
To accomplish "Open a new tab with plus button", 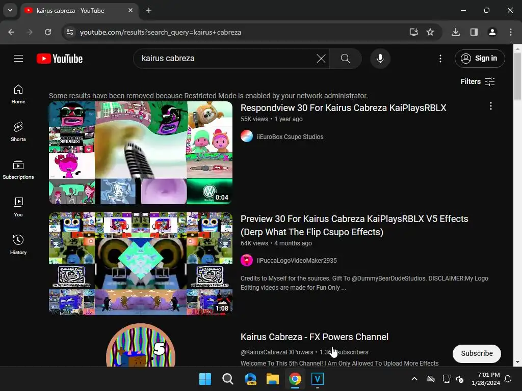I will tap(149, 10).
